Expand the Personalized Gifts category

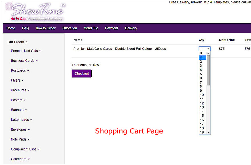pyautogui.click(x=26, y=51)
